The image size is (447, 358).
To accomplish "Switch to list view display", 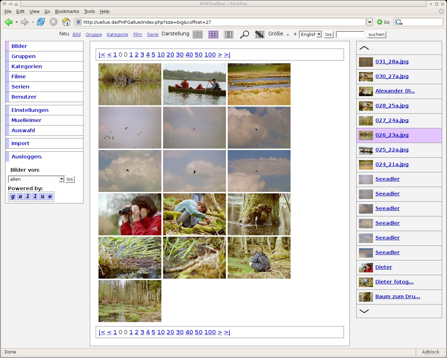I will pos(229,34).
